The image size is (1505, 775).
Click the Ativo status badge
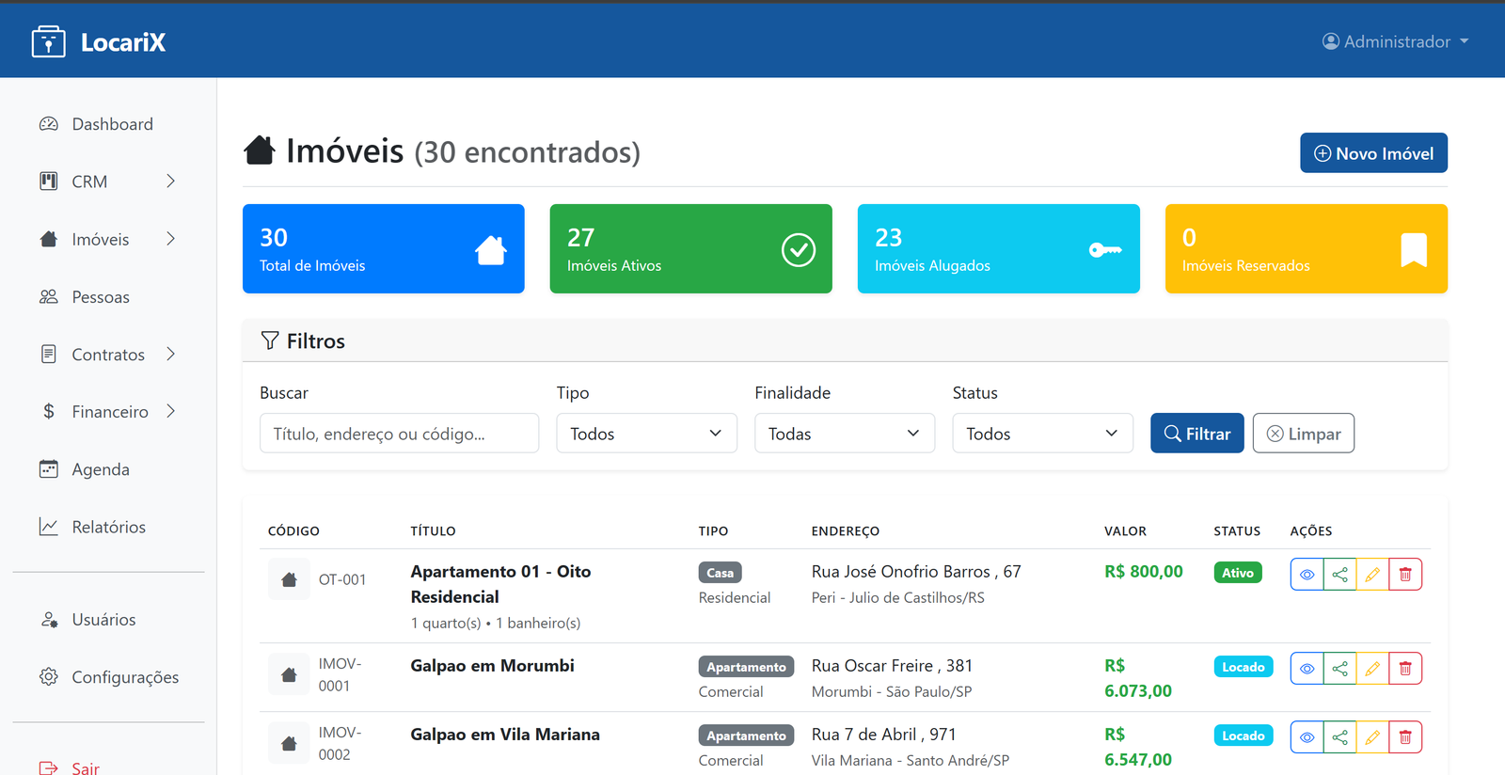click(x=1238, y=573)
